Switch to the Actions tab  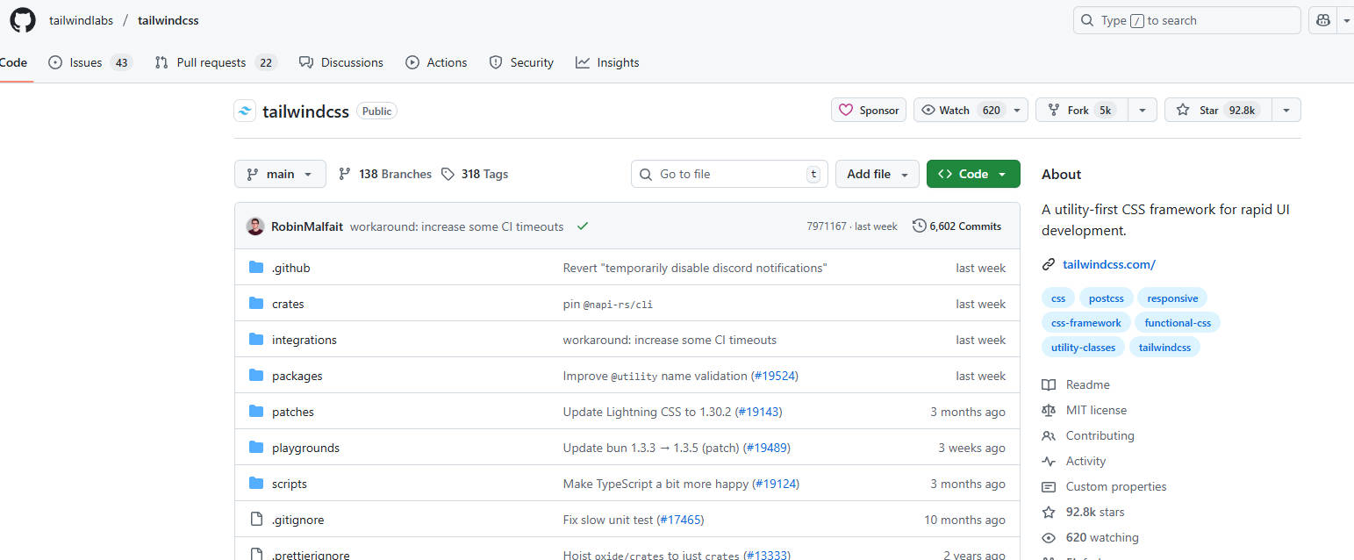pyautogui.click(x=436, y=62)
